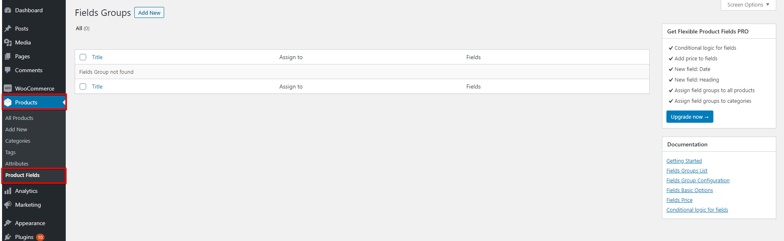This screenshot has height=241, width=784.
Task: Select the Pages icon in sidebar
Action: (8, 56)
